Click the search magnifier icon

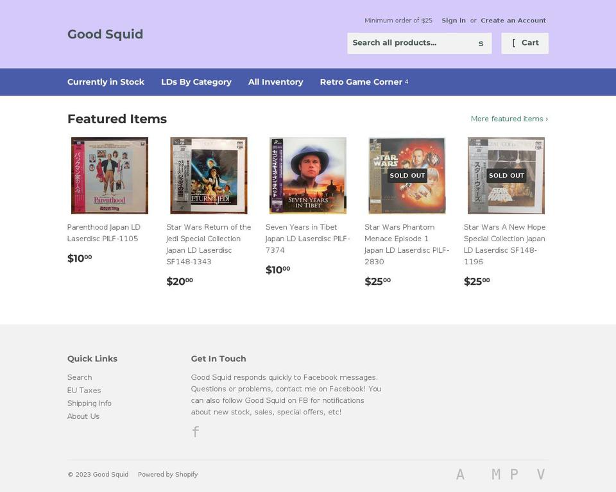481,43
